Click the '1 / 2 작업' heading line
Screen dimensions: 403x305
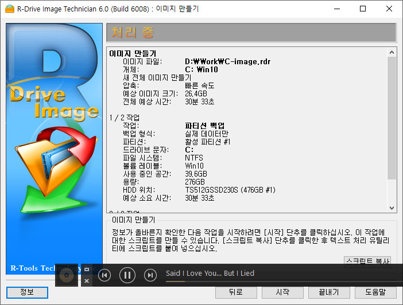[125, 118]
